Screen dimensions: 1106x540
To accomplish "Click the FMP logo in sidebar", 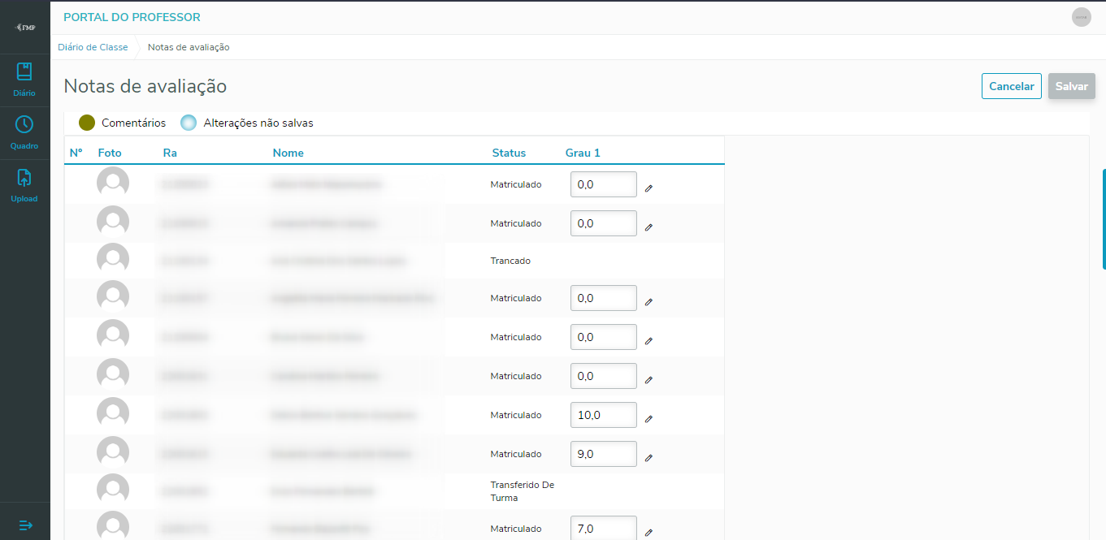I will (25, 27).
